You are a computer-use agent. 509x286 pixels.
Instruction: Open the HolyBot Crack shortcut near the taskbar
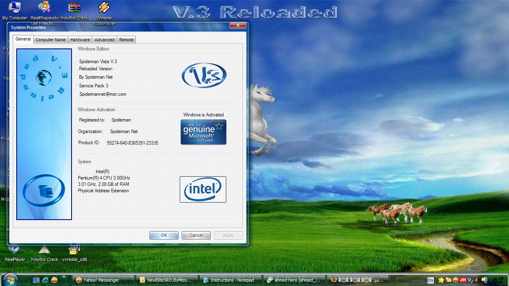click(45, 253)
